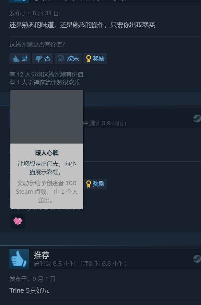Click '有 12 人觉得这篇评测有价值' text
Image resolution: width=201 pixels, height=305 pixels.
click(46, 74)
